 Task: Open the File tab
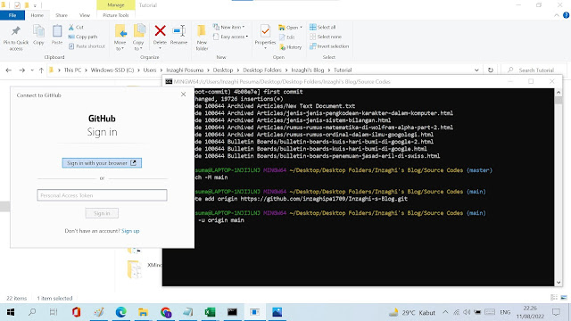click(x=12, y=15)
